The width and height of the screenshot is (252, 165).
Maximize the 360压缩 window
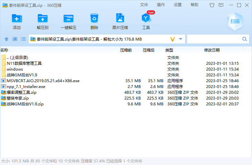tap(239, 5)
